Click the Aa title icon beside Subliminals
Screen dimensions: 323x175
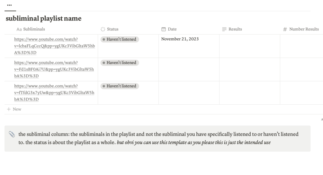click(x=19, y=29)
